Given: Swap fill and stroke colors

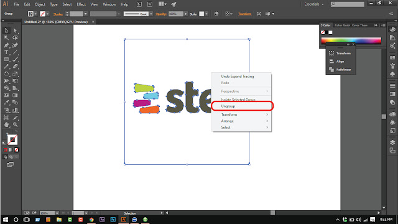Looking at the screenshot, I should tap(16, 131).
